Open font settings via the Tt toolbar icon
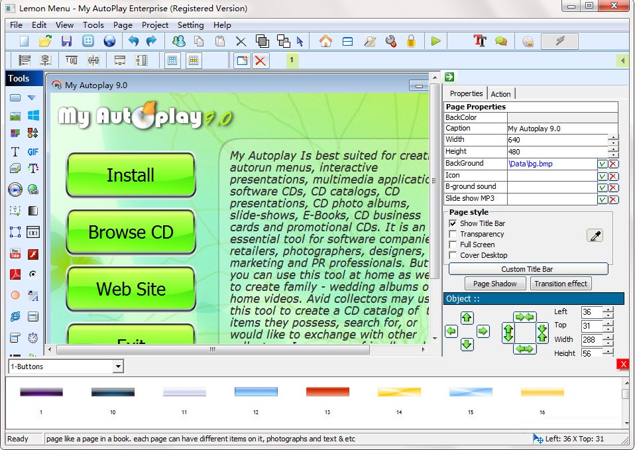Screen dimensions: 635x450 tap(479, 41)
